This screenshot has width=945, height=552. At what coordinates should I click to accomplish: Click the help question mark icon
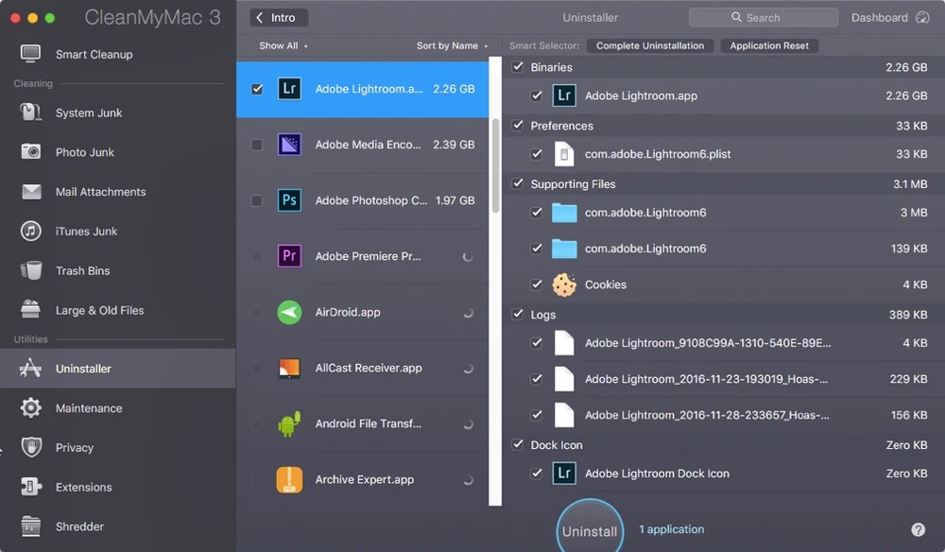[x=918, y=530]
